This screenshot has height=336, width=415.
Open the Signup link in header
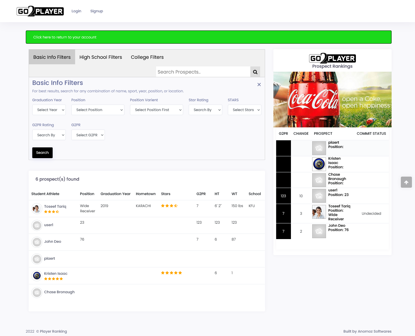pos(96,11)
